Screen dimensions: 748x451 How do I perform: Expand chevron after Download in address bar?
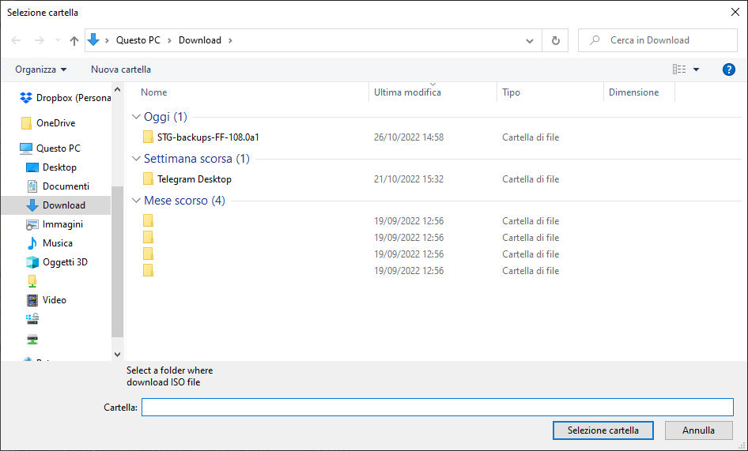coord(230,40)
